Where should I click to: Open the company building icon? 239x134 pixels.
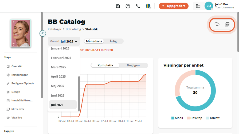coord(198,6)
